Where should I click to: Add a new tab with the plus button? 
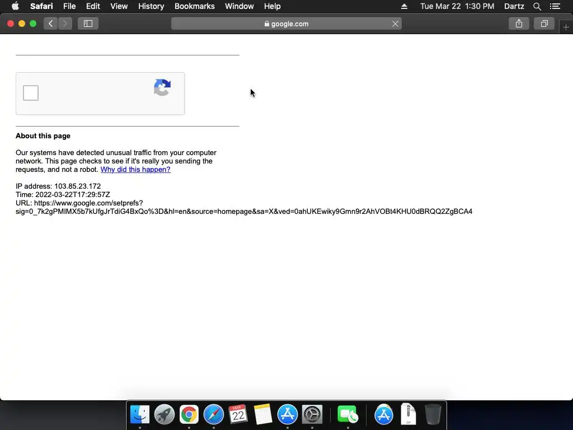click(x=566, y=27)
